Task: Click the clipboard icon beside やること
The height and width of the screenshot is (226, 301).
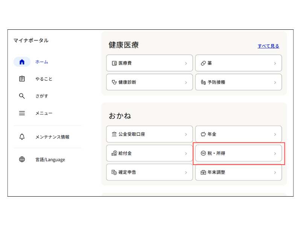Action: click(22, 79)
